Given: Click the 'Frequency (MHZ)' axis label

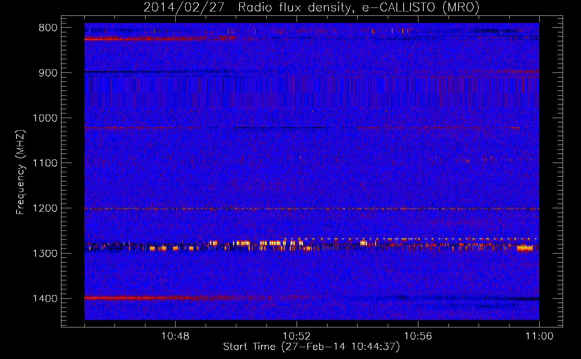Looking at the screenshot, I should 20,172.
